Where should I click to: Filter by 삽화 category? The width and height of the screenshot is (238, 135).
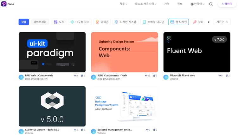tap(198, 22)
